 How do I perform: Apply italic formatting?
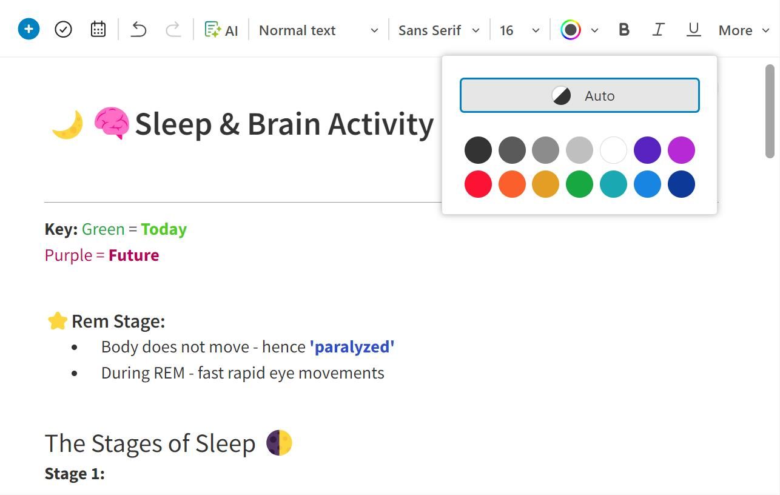[659, 29]
